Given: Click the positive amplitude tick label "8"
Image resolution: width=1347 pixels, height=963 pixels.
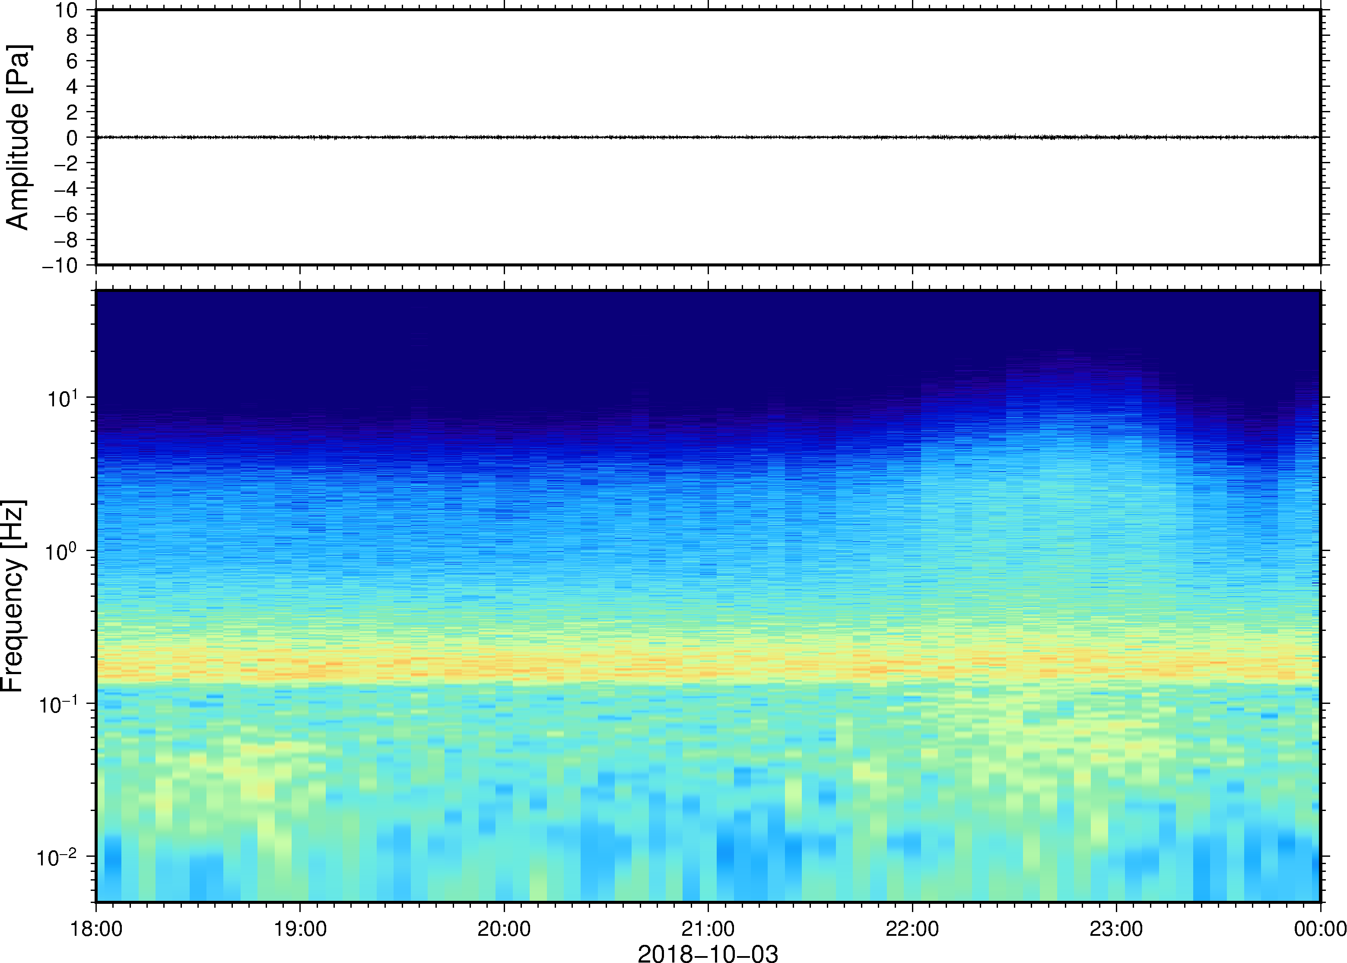Looking at the screenshot, I should click(x=73, y=35).
